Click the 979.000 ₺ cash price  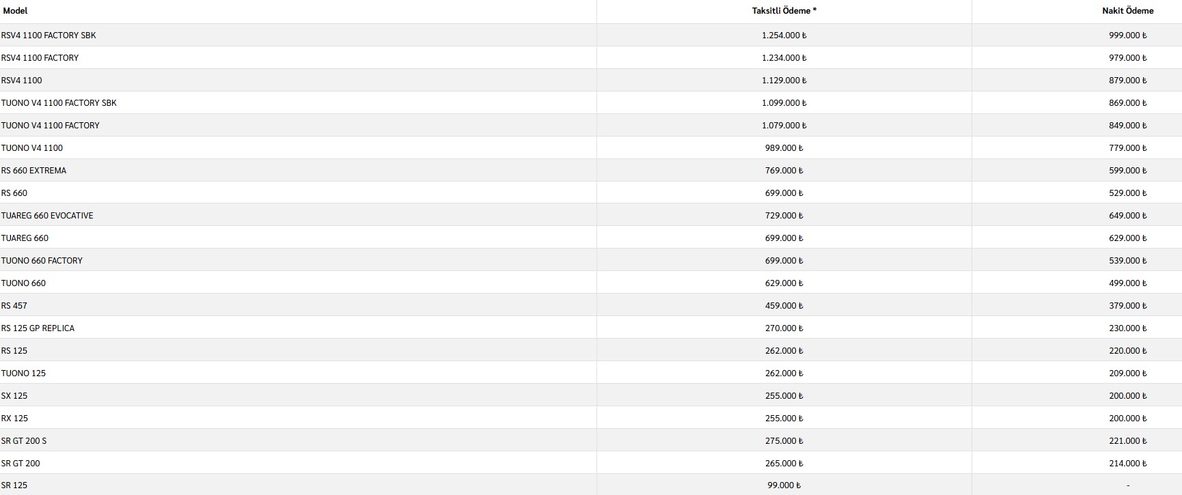pos(1128,58)
